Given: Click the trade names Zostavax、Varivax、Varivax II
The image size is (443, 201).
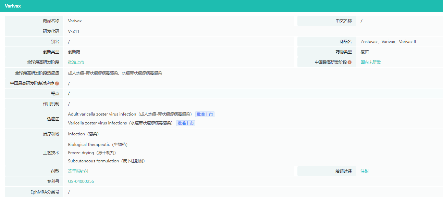Looking at the screenshot, I should pyautogui.click(x=388, y=42).
